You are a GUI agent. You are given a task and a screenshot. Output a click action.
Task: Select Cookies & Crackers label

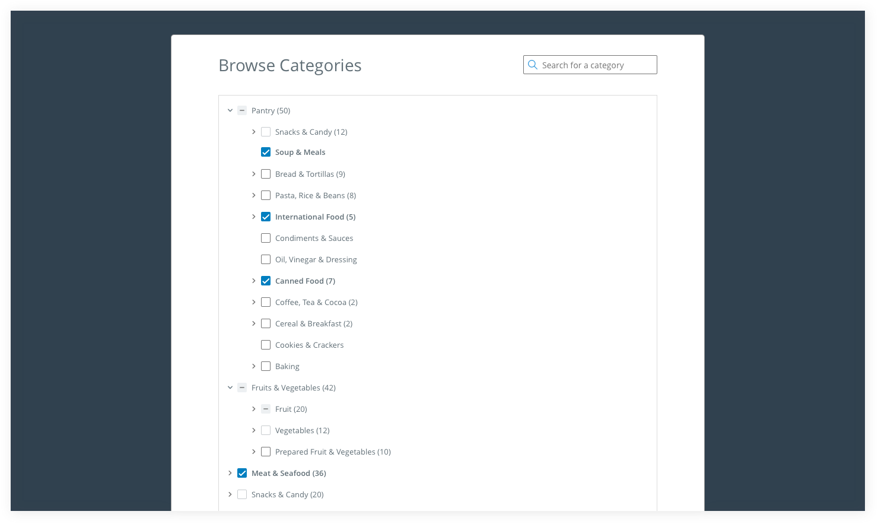click(310, 345)
